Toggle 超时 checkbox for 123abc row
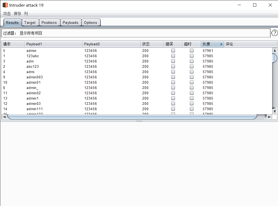Screen dimensions: 278x206 [192, 56]
